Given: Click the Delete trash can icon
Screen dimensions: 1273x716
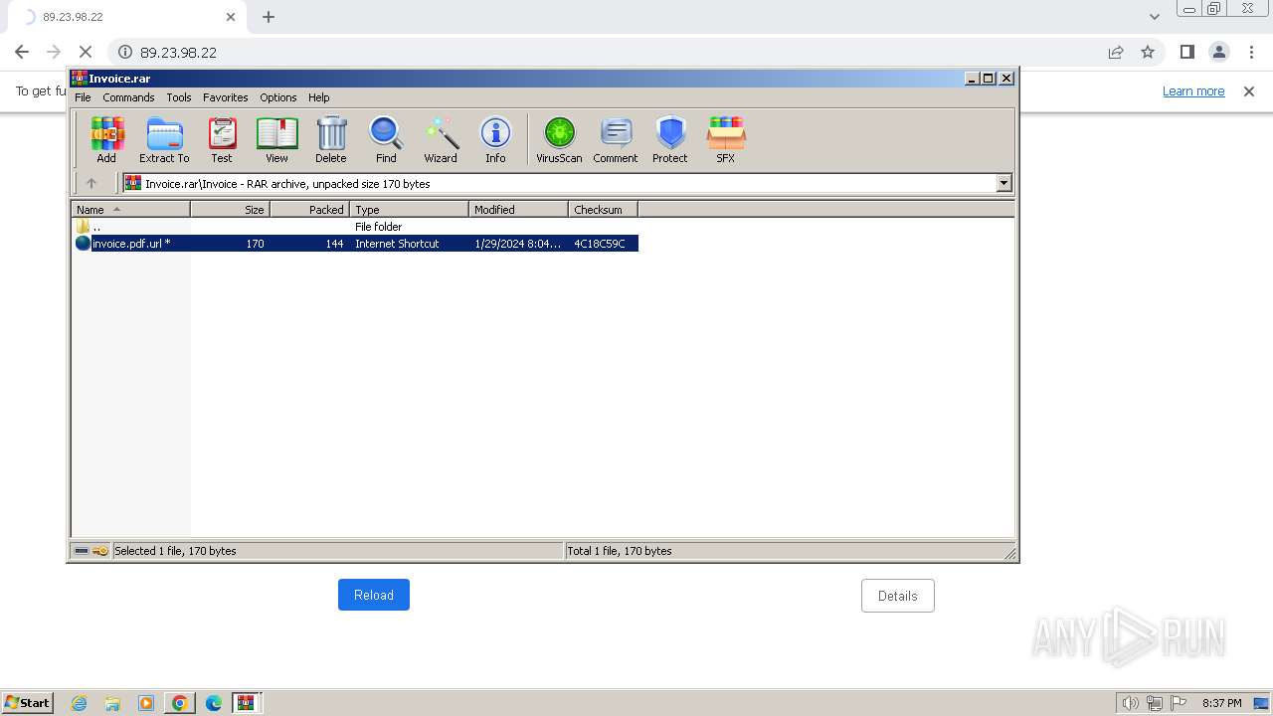Looking at the screenshot, I should [331, 139].
